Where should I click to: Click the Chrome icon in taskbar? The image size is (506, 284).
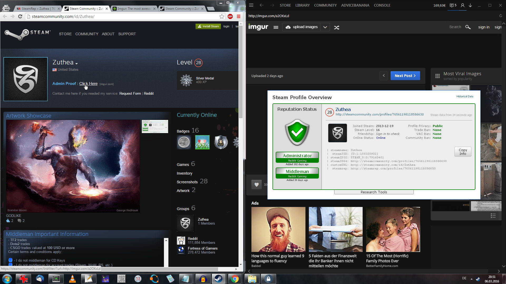235,279
